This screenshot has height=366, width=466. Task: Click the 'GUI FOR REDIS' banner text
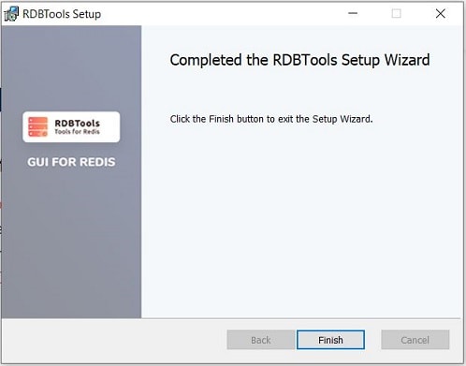(71, 162)
